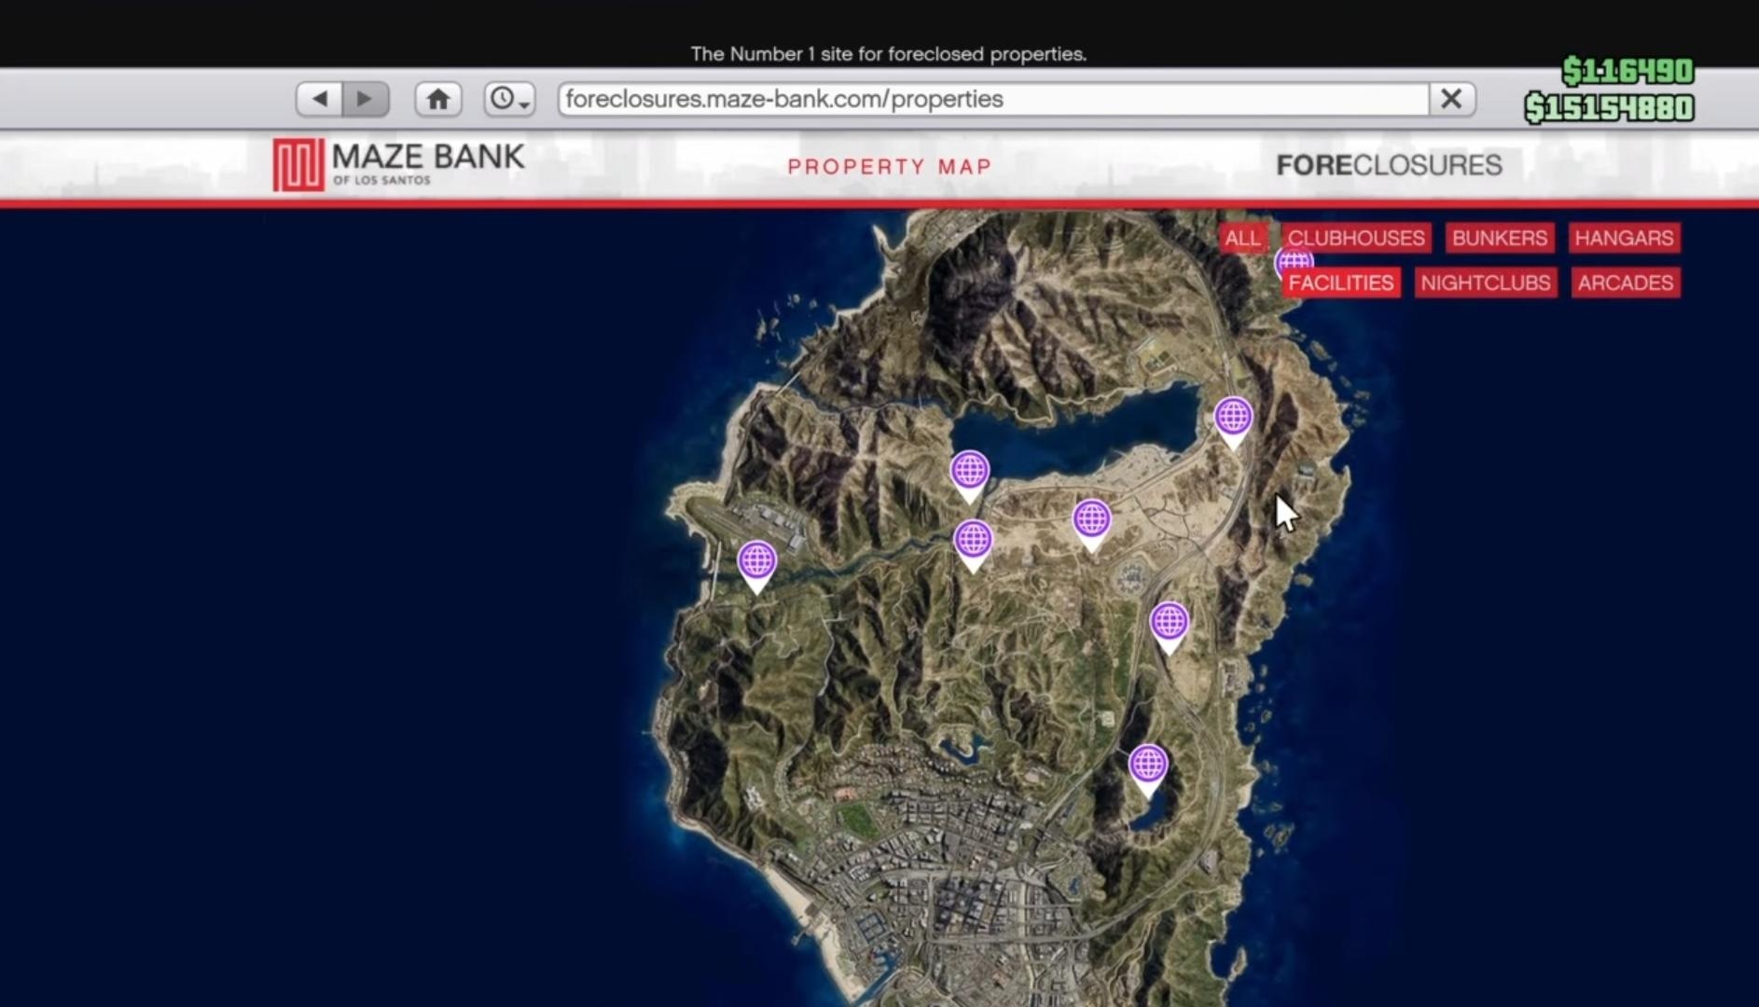Filter map by NIGHTCLUBS

[1486, 283]
